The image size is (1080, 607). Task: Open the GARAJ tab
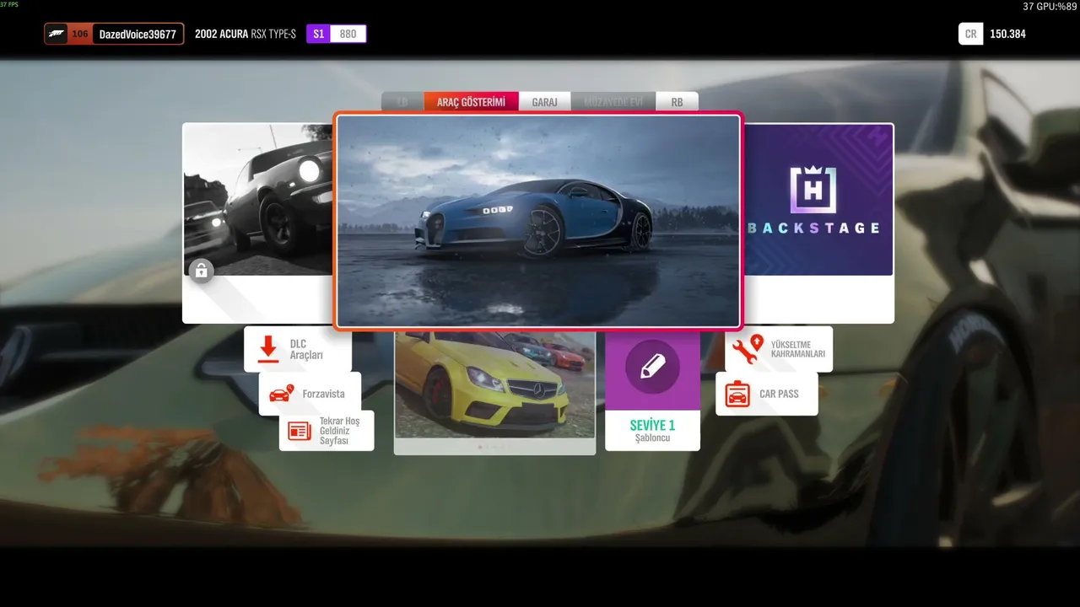coord(544,102)
